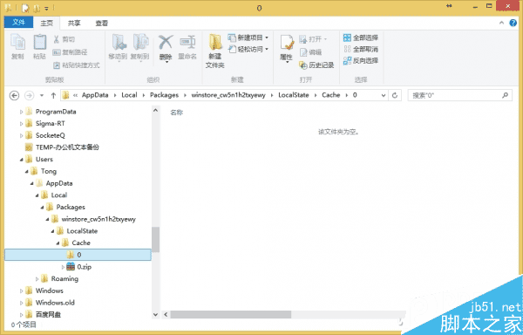Screen dimensions: 523x335
Task: Click the Open (打开) ribbon button
Action: pyautogui.click(x=313, y=39)
